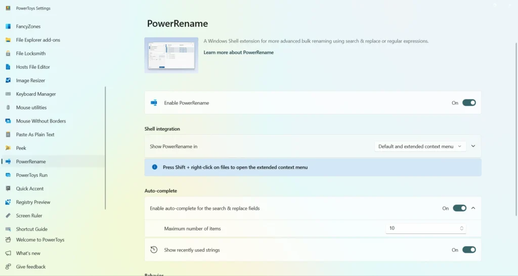518x276 pixels.
Task: Open the Registry Preview icon
Action: tap(8, 202)
